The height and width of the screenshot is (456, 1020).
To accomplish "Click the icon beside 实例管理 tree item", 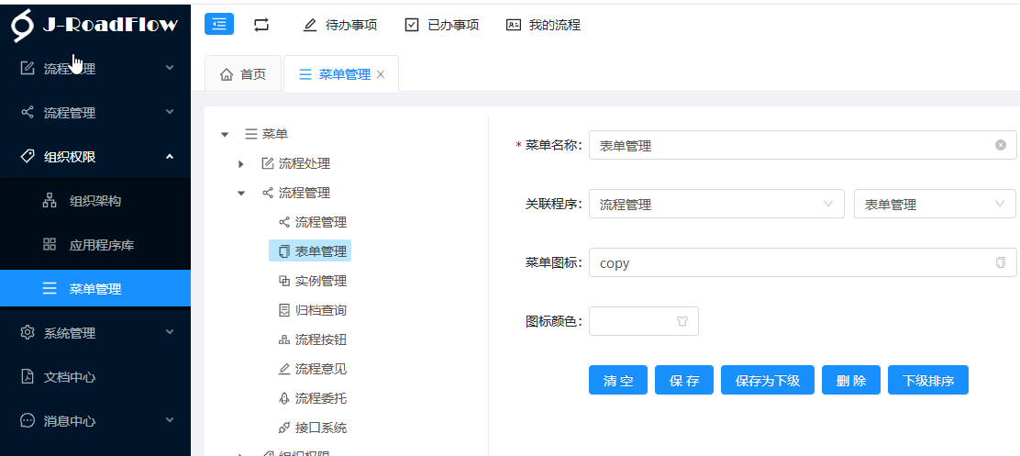I will (283, 281).
